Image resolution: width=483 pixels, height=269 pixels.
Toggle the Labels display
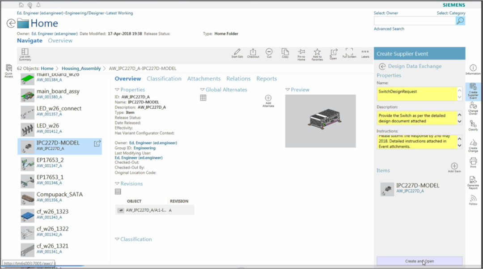(x=365, y=53)
